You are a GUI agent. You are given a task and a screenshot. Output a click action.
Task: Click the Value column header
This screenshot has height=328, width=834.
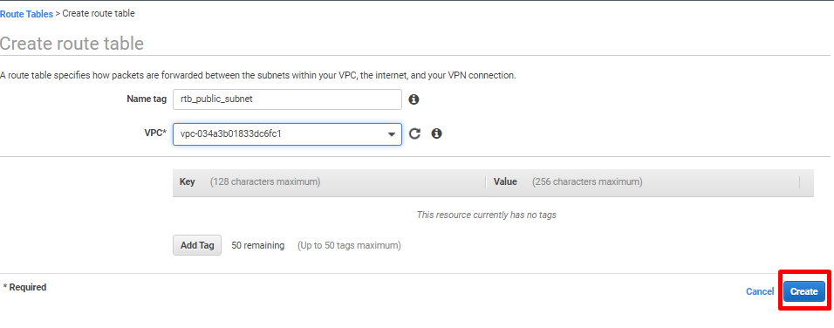pos(505,181)
